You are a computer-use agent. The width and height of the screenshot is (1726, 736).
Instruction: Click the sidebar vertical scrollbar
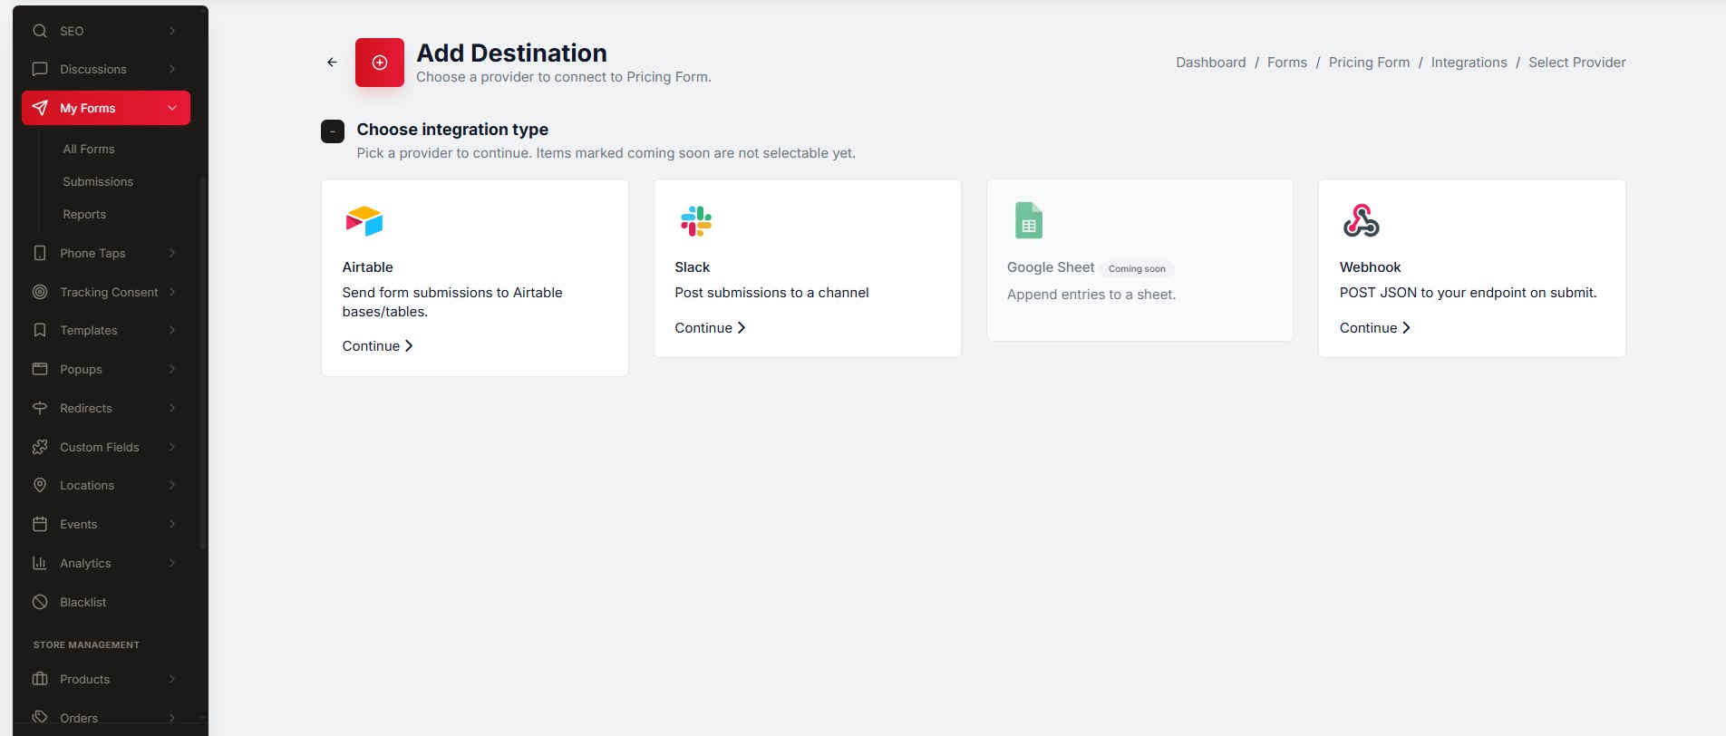[x=203, y=363]
